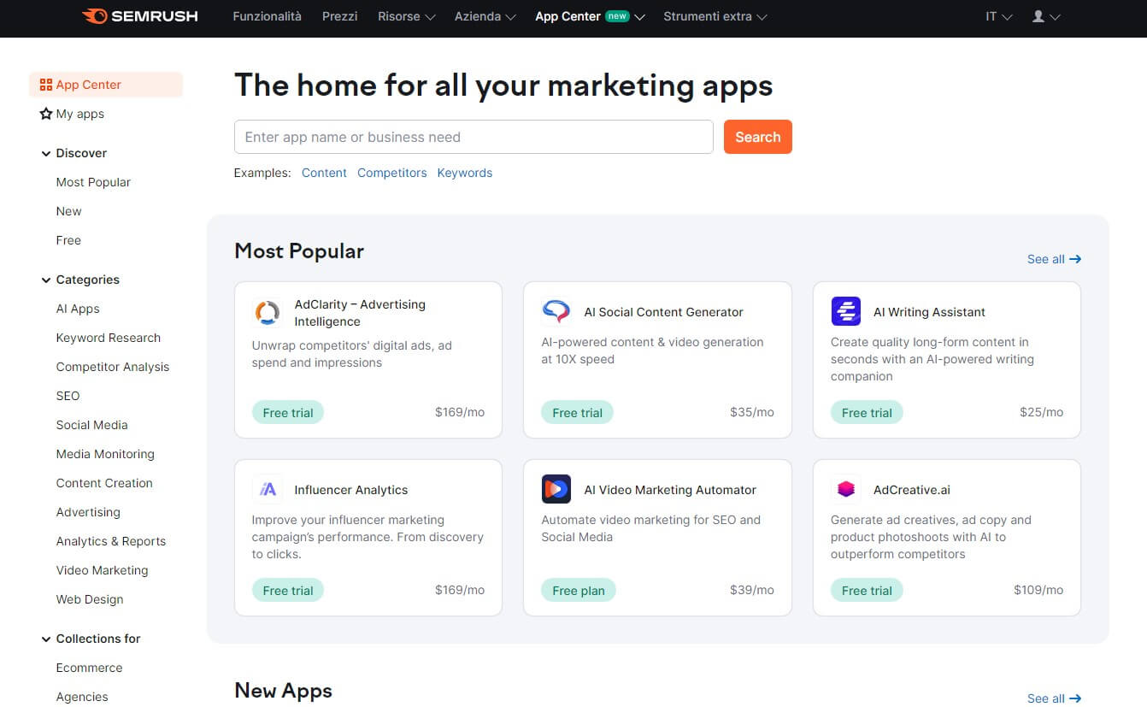Screen dimensions: 1147x707
Task: Open the AdCreative.ai card title
Action: (912, 490)
